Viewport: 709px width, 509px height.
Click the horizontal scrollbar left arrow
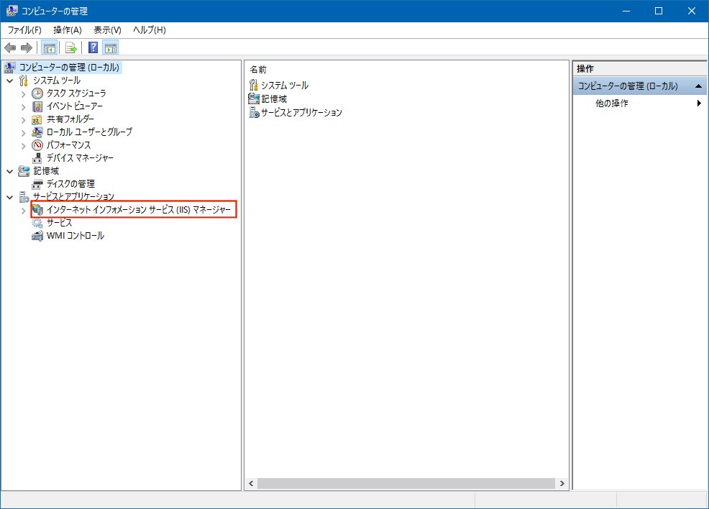(x=252, y=484)
